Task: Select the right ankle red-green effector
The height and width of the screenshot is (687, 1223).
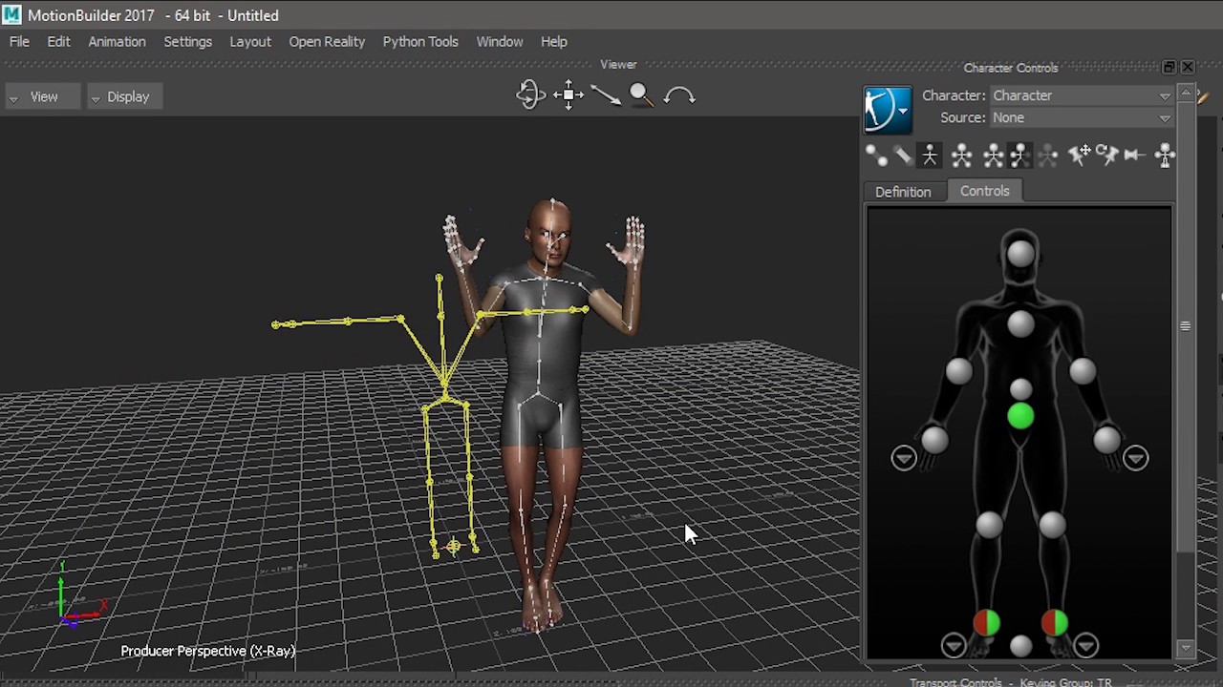Action: (986, 623)
